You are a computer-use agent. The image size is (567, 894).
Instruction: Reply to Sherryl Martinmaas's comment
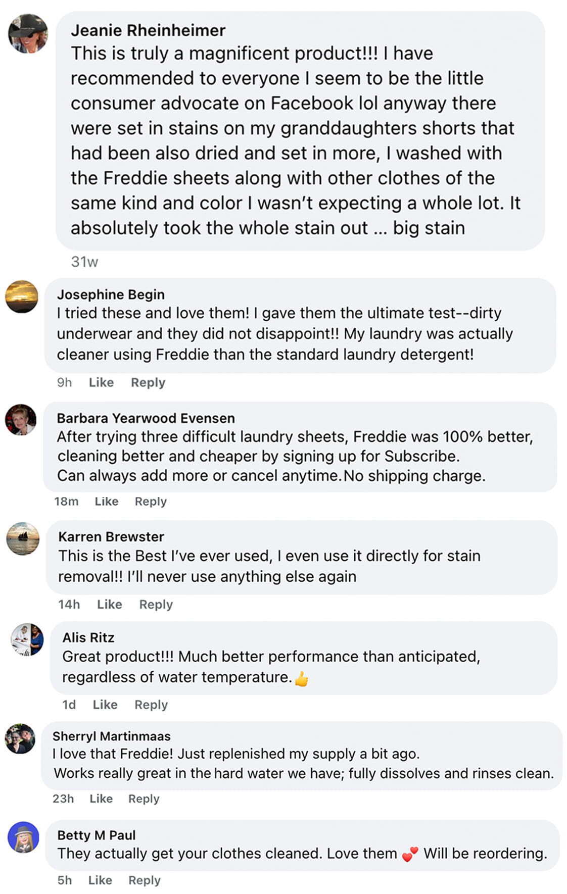144,799
